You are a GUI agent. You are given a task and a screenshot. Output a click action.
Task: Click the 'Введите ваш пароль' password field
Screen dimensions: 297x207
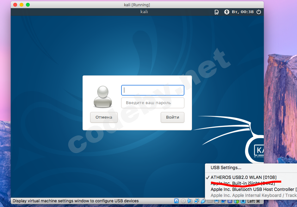point(153,103)
